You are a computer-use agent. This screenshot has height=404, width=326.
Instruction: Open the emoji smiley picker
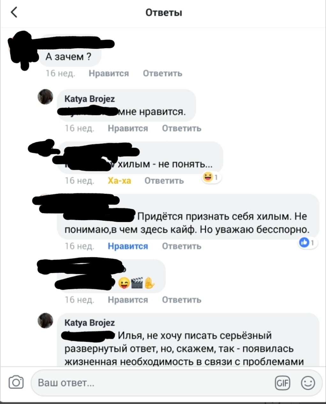(308, 383)
